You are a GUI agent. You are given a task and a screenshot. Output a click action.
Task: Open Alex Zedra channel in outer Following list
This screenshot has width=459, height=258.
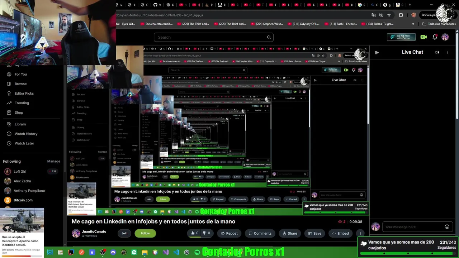point(22,181)
